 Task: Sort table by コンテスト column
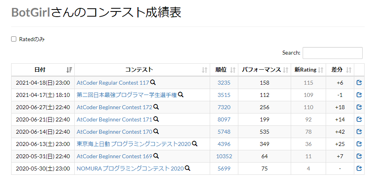coord(142,70)
